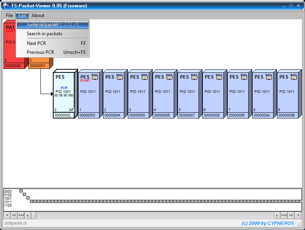Click the (c) 2009 by CYPHEROS text
The image size is (305, 230).
click(268, 223)
